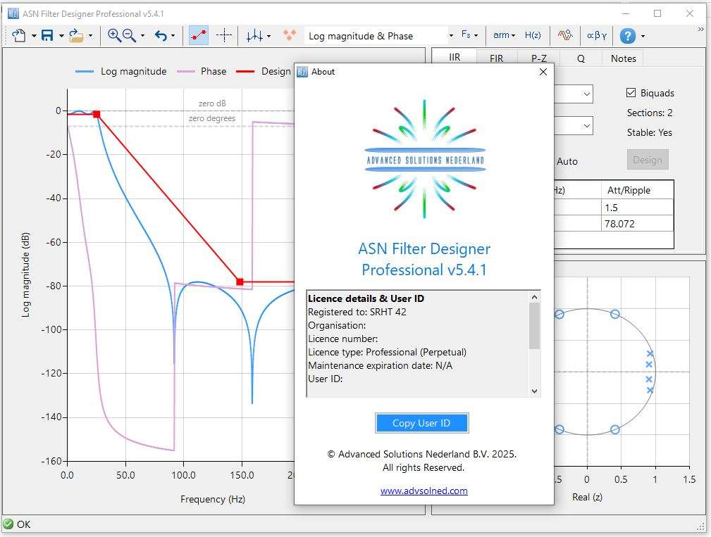This screenshot has height=537, width=711.
Task: Expand the arm options dropdown
Action: coord(504,35)
